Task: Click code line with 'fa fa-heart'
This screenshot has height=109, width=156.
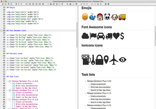Action: pyautogui.click(x=29, y=44)
